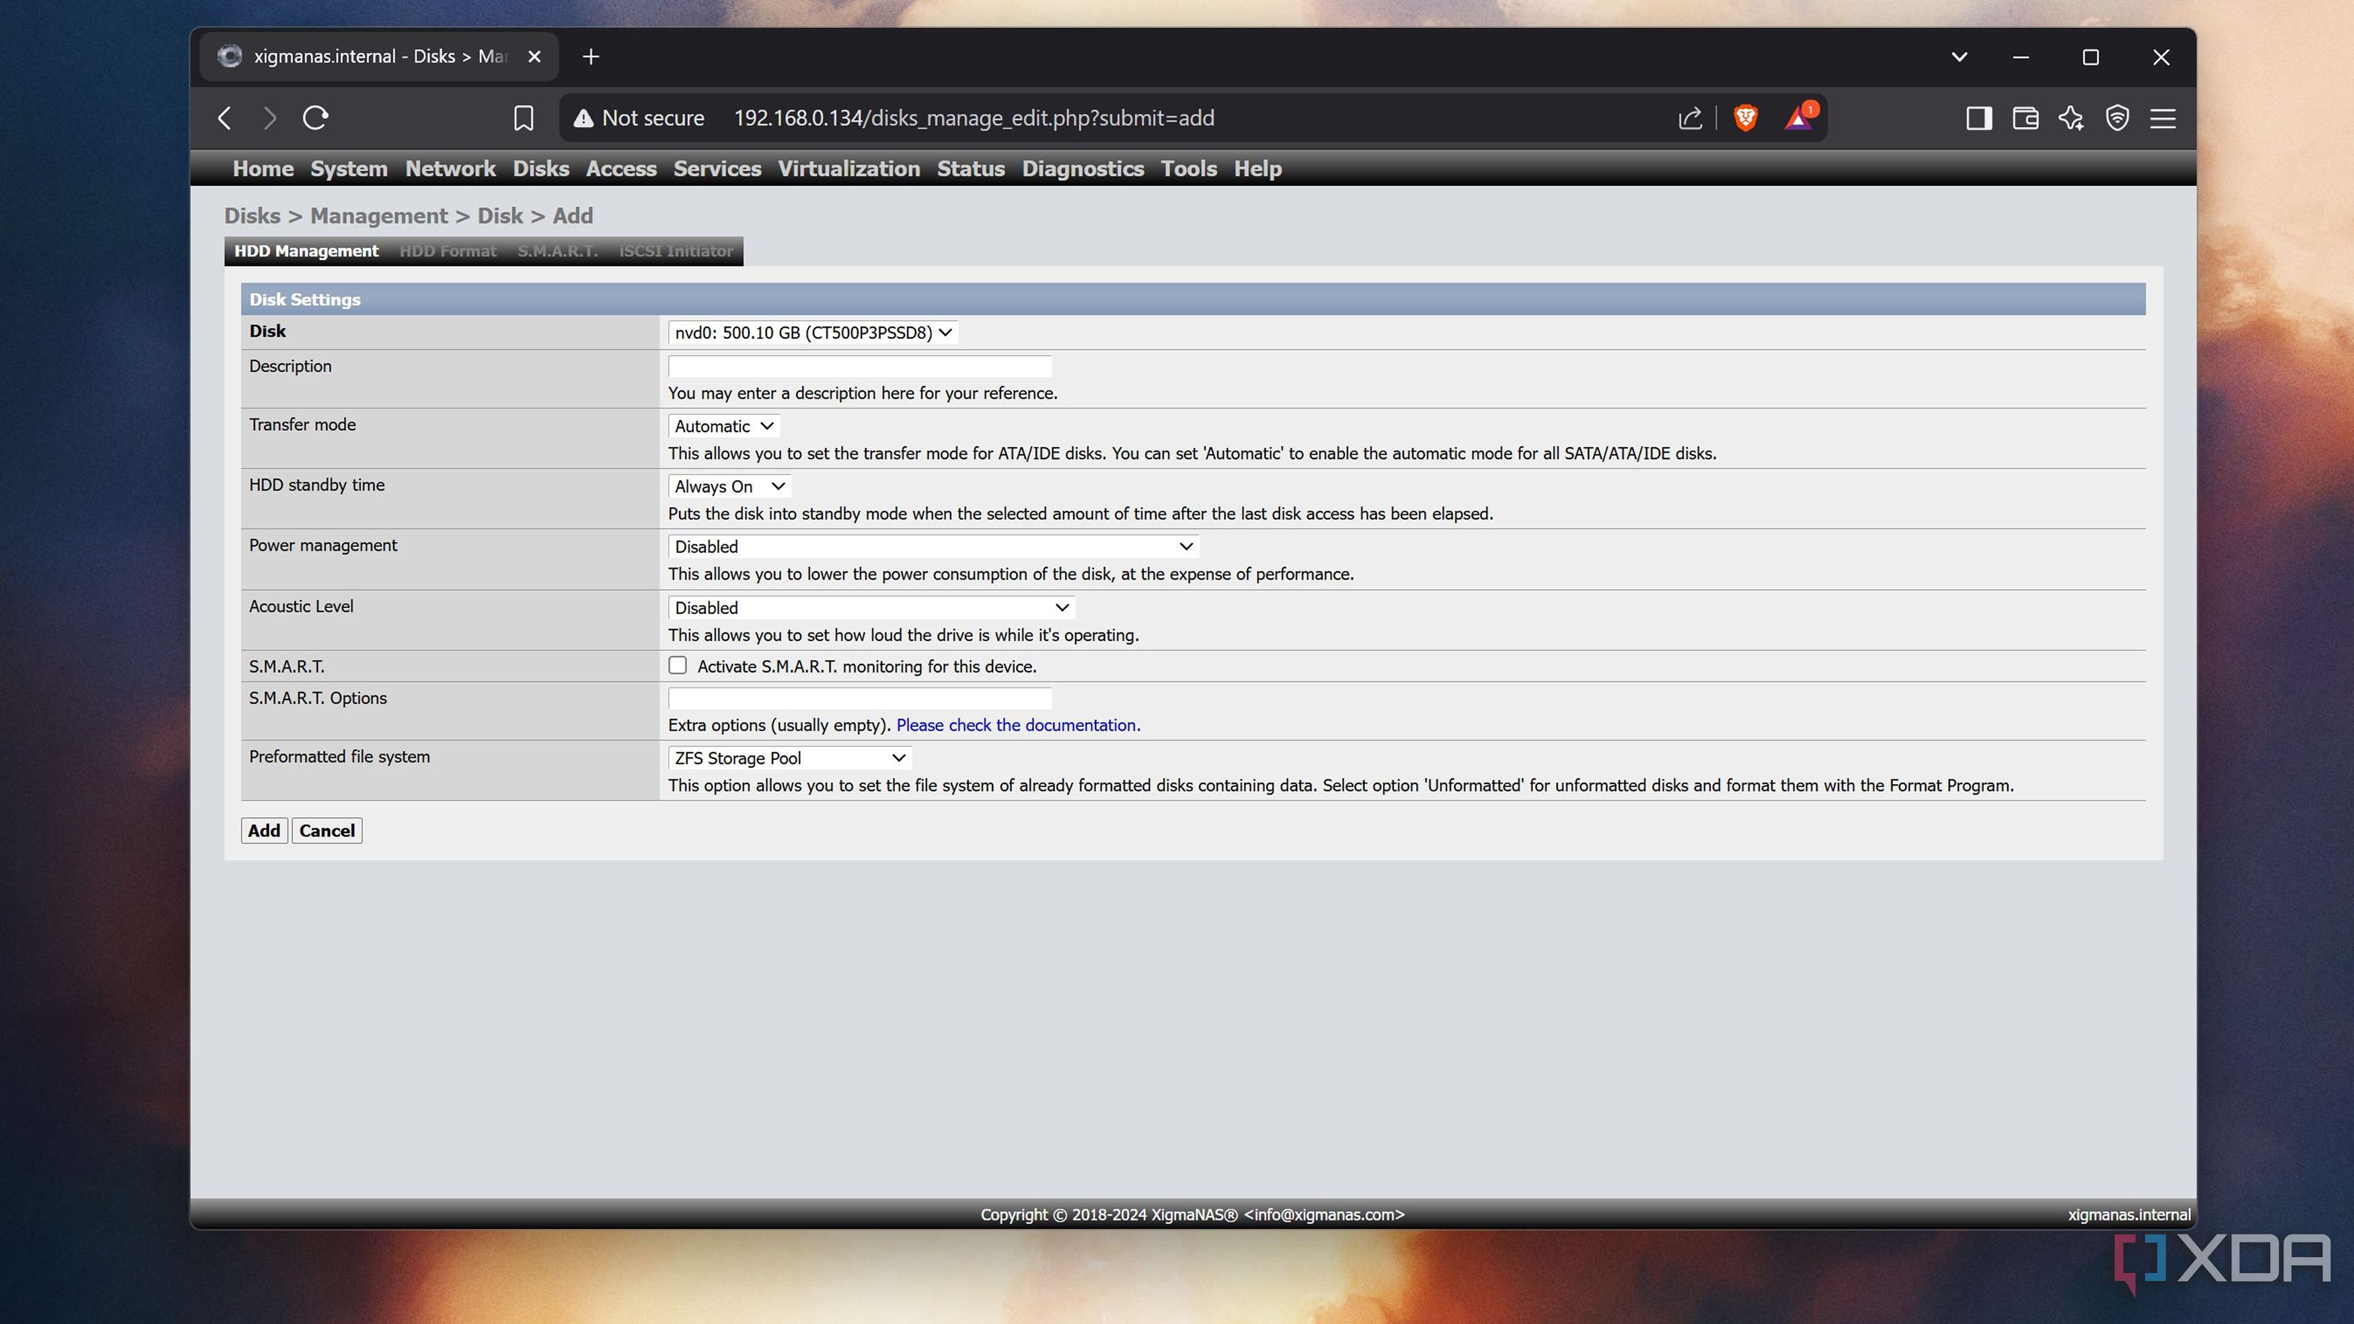Reload the page with refresh icon
Image resolution: width=2354 pixels, height=1324 pixels.
(x=315, y=118)
